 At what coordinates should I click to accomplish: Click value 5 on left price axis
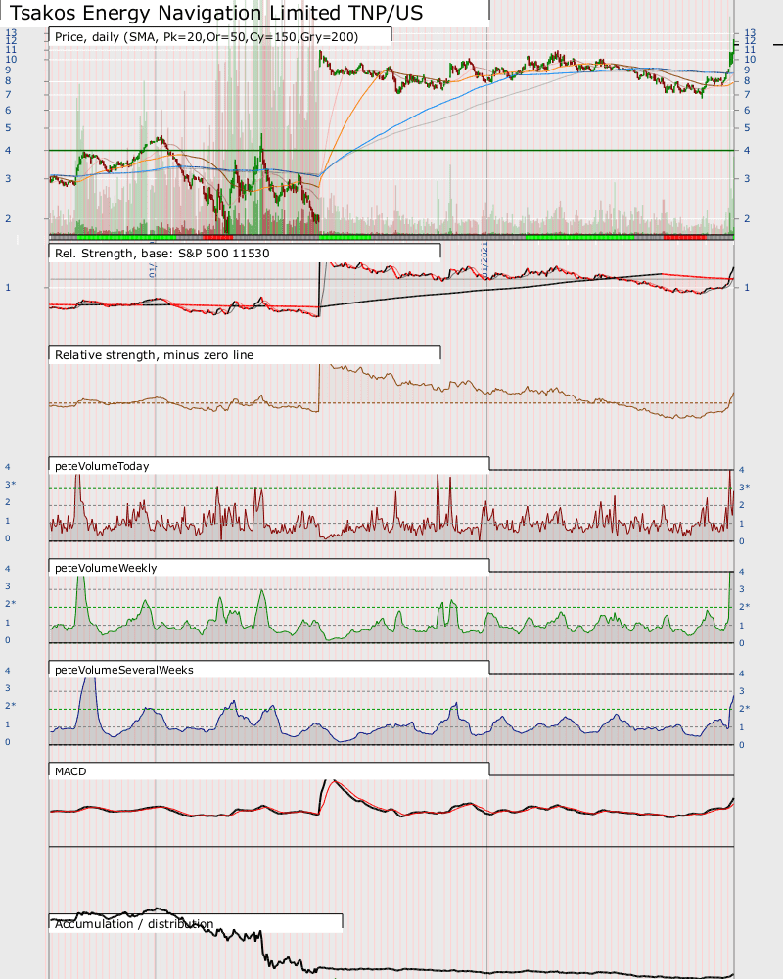click(8, 128)
